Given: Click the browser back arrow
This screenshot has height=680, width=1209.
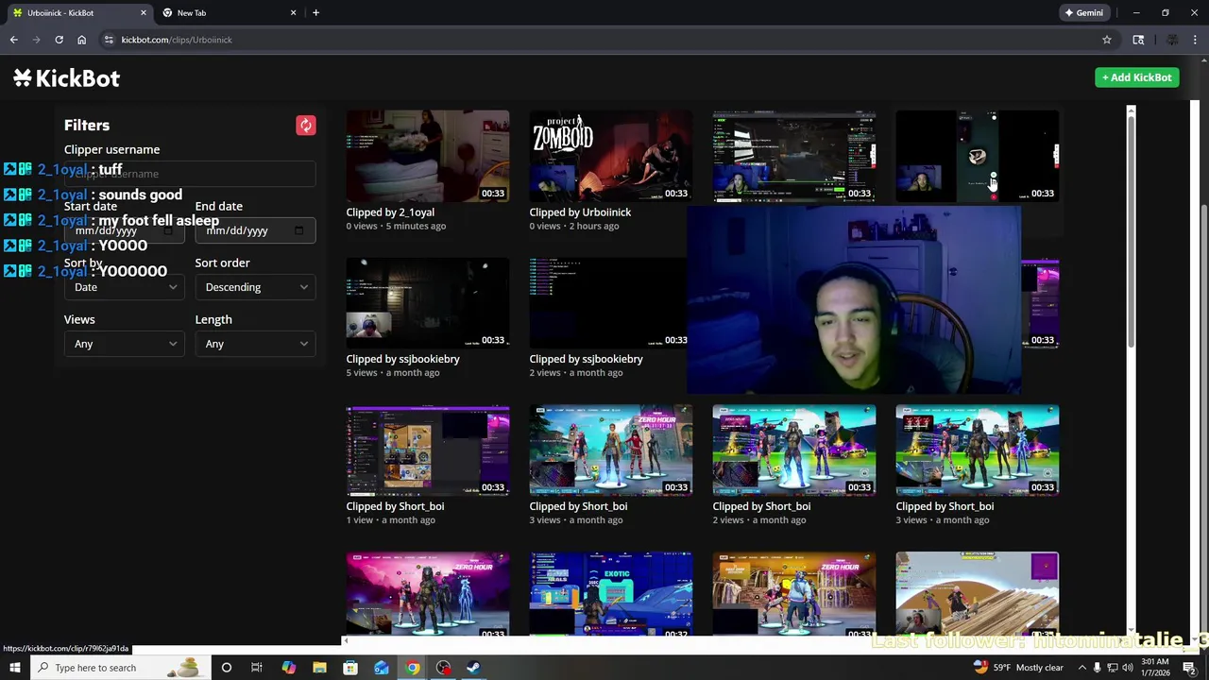Looking at the screenshot, I should (13, 40).
